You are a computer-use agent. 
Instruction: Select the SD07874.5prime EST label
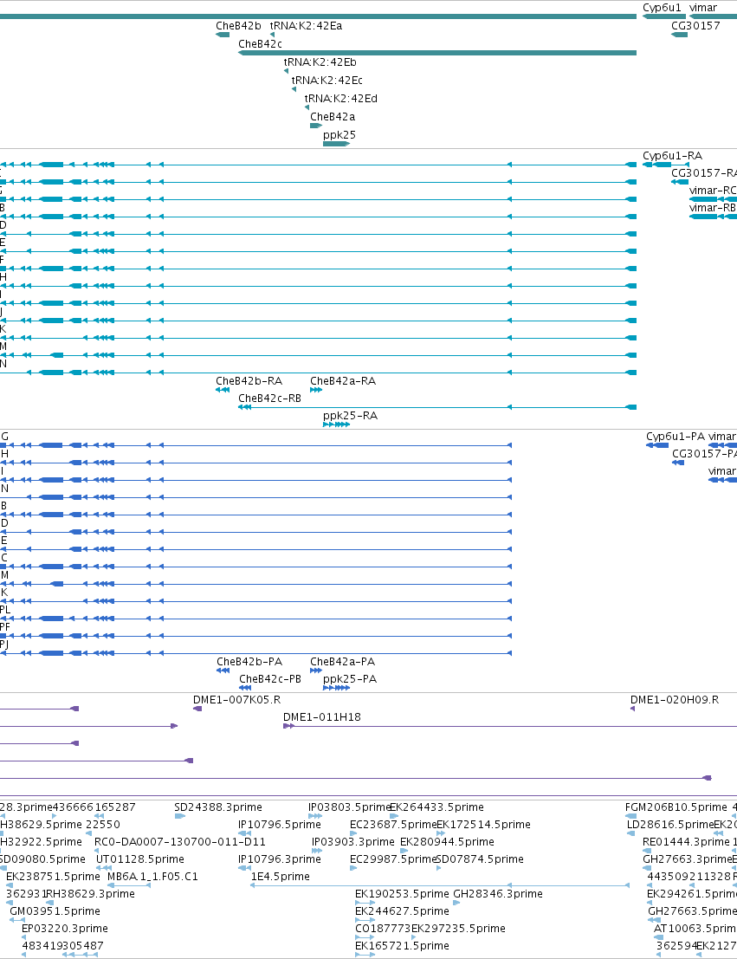[480, 859]
